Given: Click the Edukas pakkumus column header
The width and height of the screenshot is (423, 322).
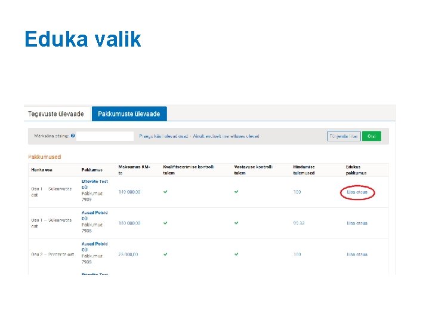Looking at the screenshot, I should point(356,170).
